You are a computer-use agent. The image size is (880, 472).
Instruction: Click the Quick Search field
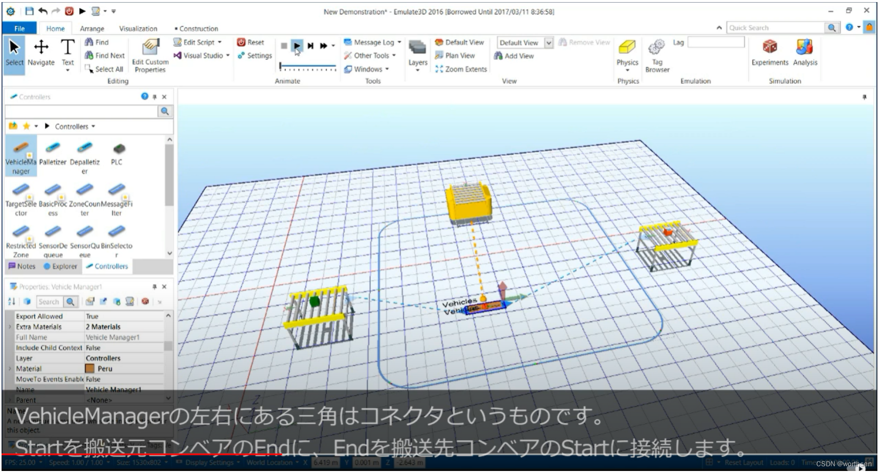click(776, 28)
